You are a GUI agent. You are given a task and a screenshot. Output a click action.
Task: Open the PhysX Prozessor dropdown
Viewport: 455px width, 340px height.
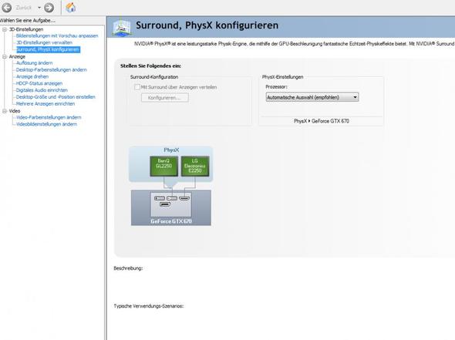(312, 97)
